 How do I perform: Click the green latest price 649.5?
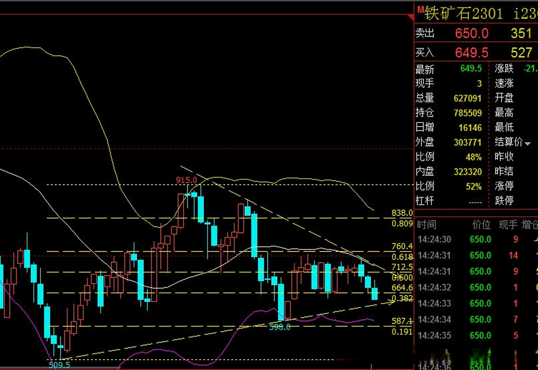(471, 69)
